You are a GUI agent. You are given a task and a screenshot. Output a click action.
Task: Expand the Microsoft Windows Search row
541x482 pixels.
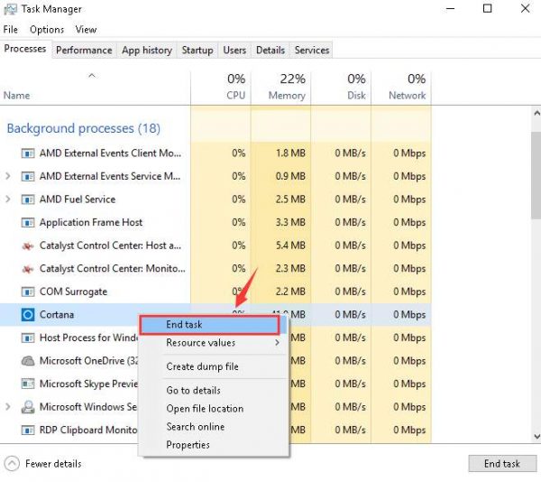(x=9, y=407)
